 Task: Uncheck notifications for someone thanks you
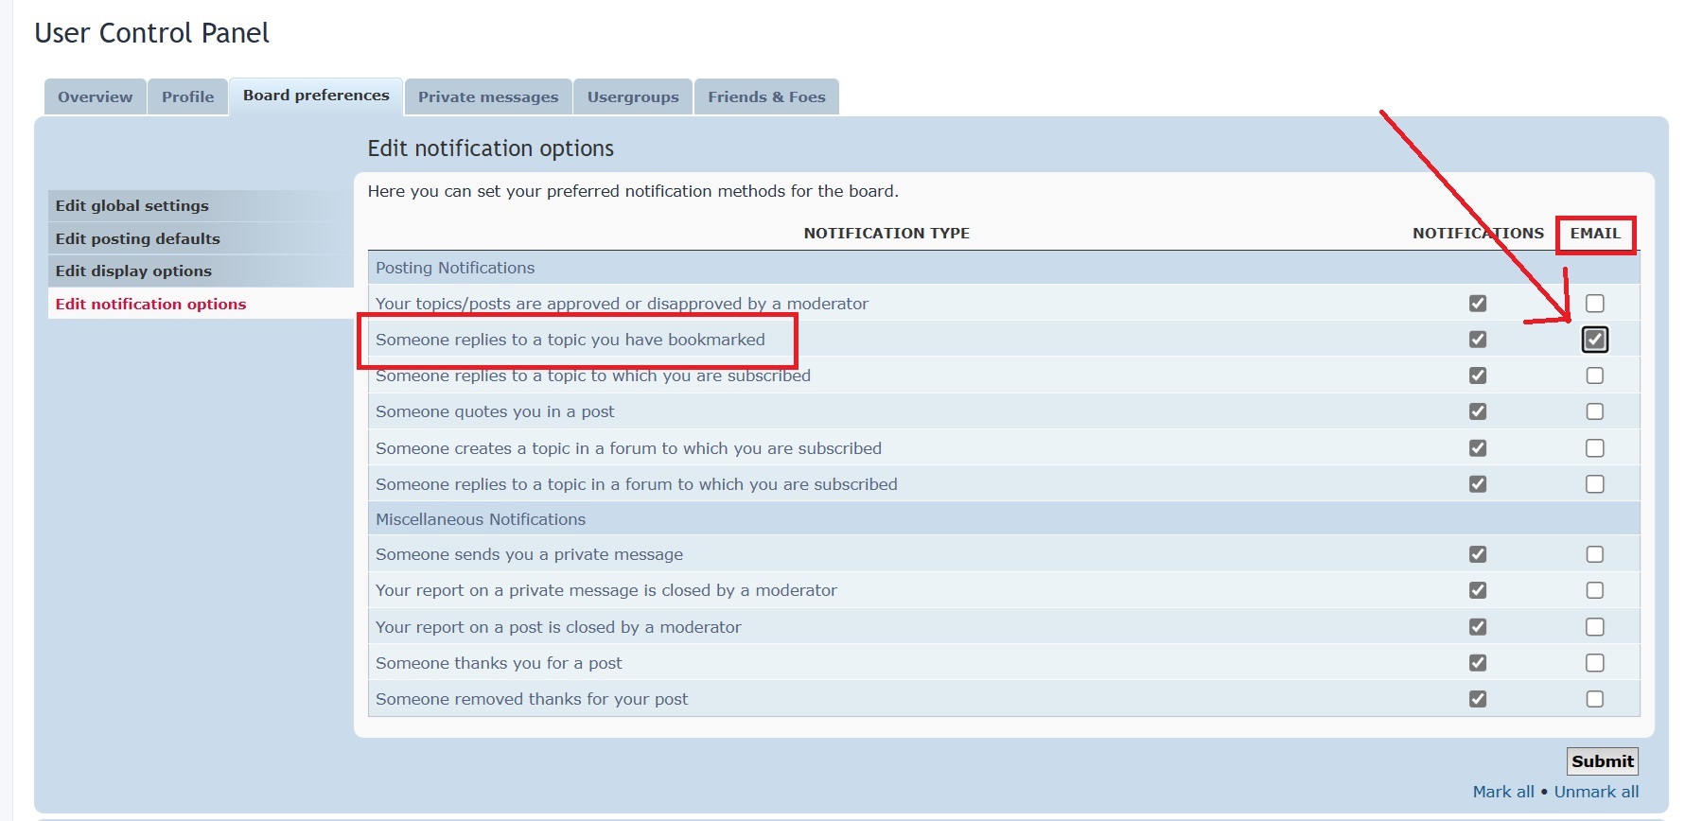[x=1478, y=663]
